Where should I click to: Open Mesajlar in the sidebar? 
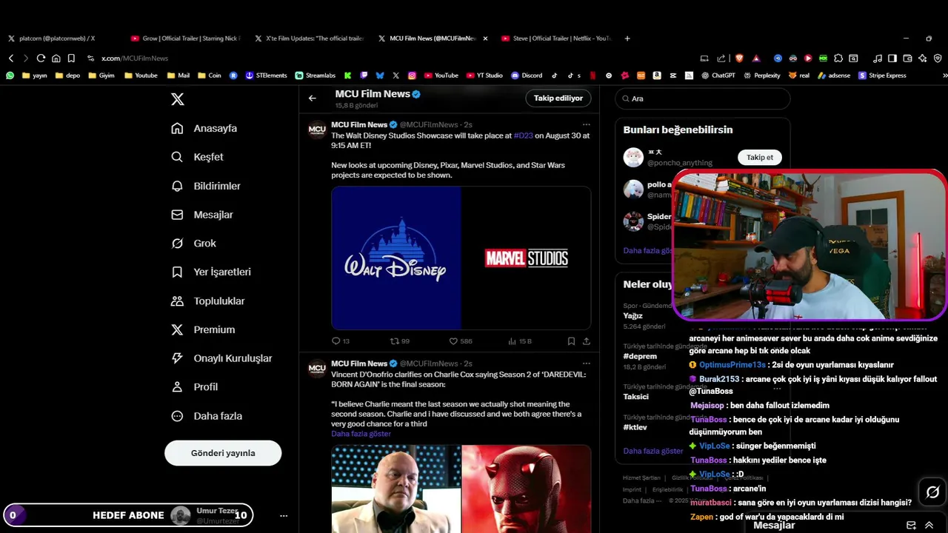(202, 215)
